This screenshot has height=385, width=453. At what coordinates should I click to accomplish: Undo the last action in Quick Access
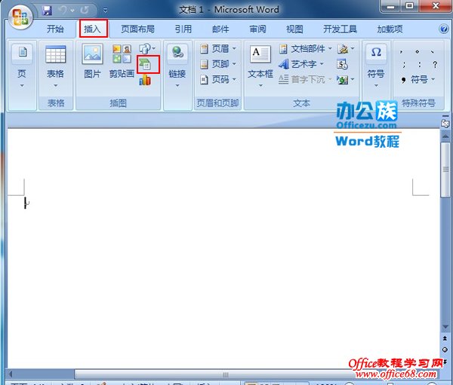coord(63,11)
